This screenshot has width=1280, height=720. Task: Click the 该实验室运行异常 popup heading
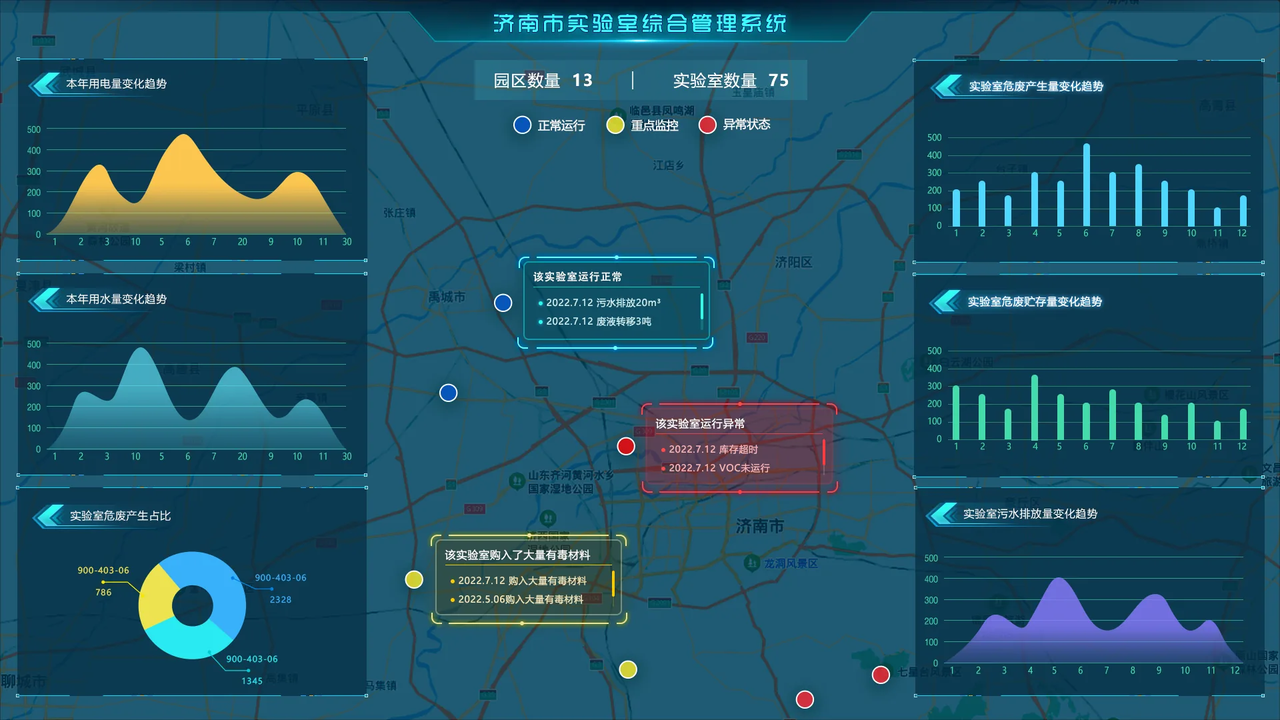pos(700,424)
